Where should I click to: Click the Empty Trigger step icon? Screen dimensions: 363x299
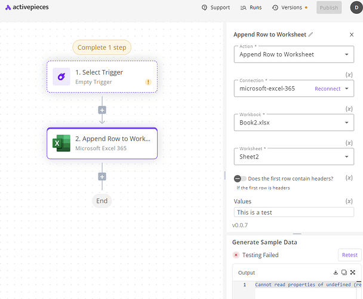point(61,77)
